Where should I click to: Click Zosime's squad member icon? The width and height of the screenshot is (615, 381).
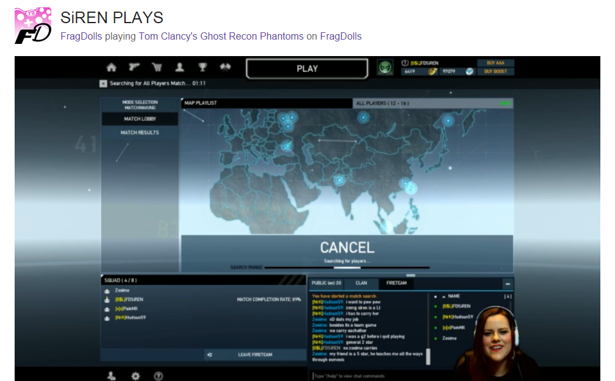(107, 291)
